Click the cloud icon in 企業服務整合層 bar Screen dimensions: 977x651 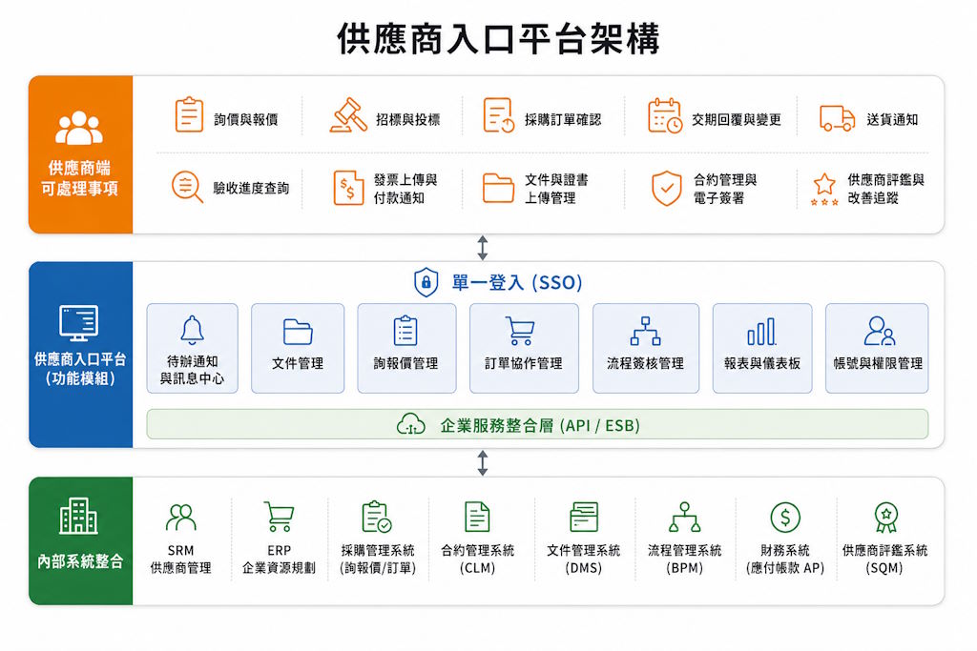coord(411,424)
